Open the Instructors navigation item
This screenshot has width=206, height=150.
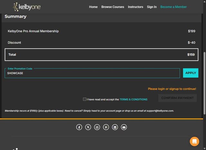click(136, 7)
